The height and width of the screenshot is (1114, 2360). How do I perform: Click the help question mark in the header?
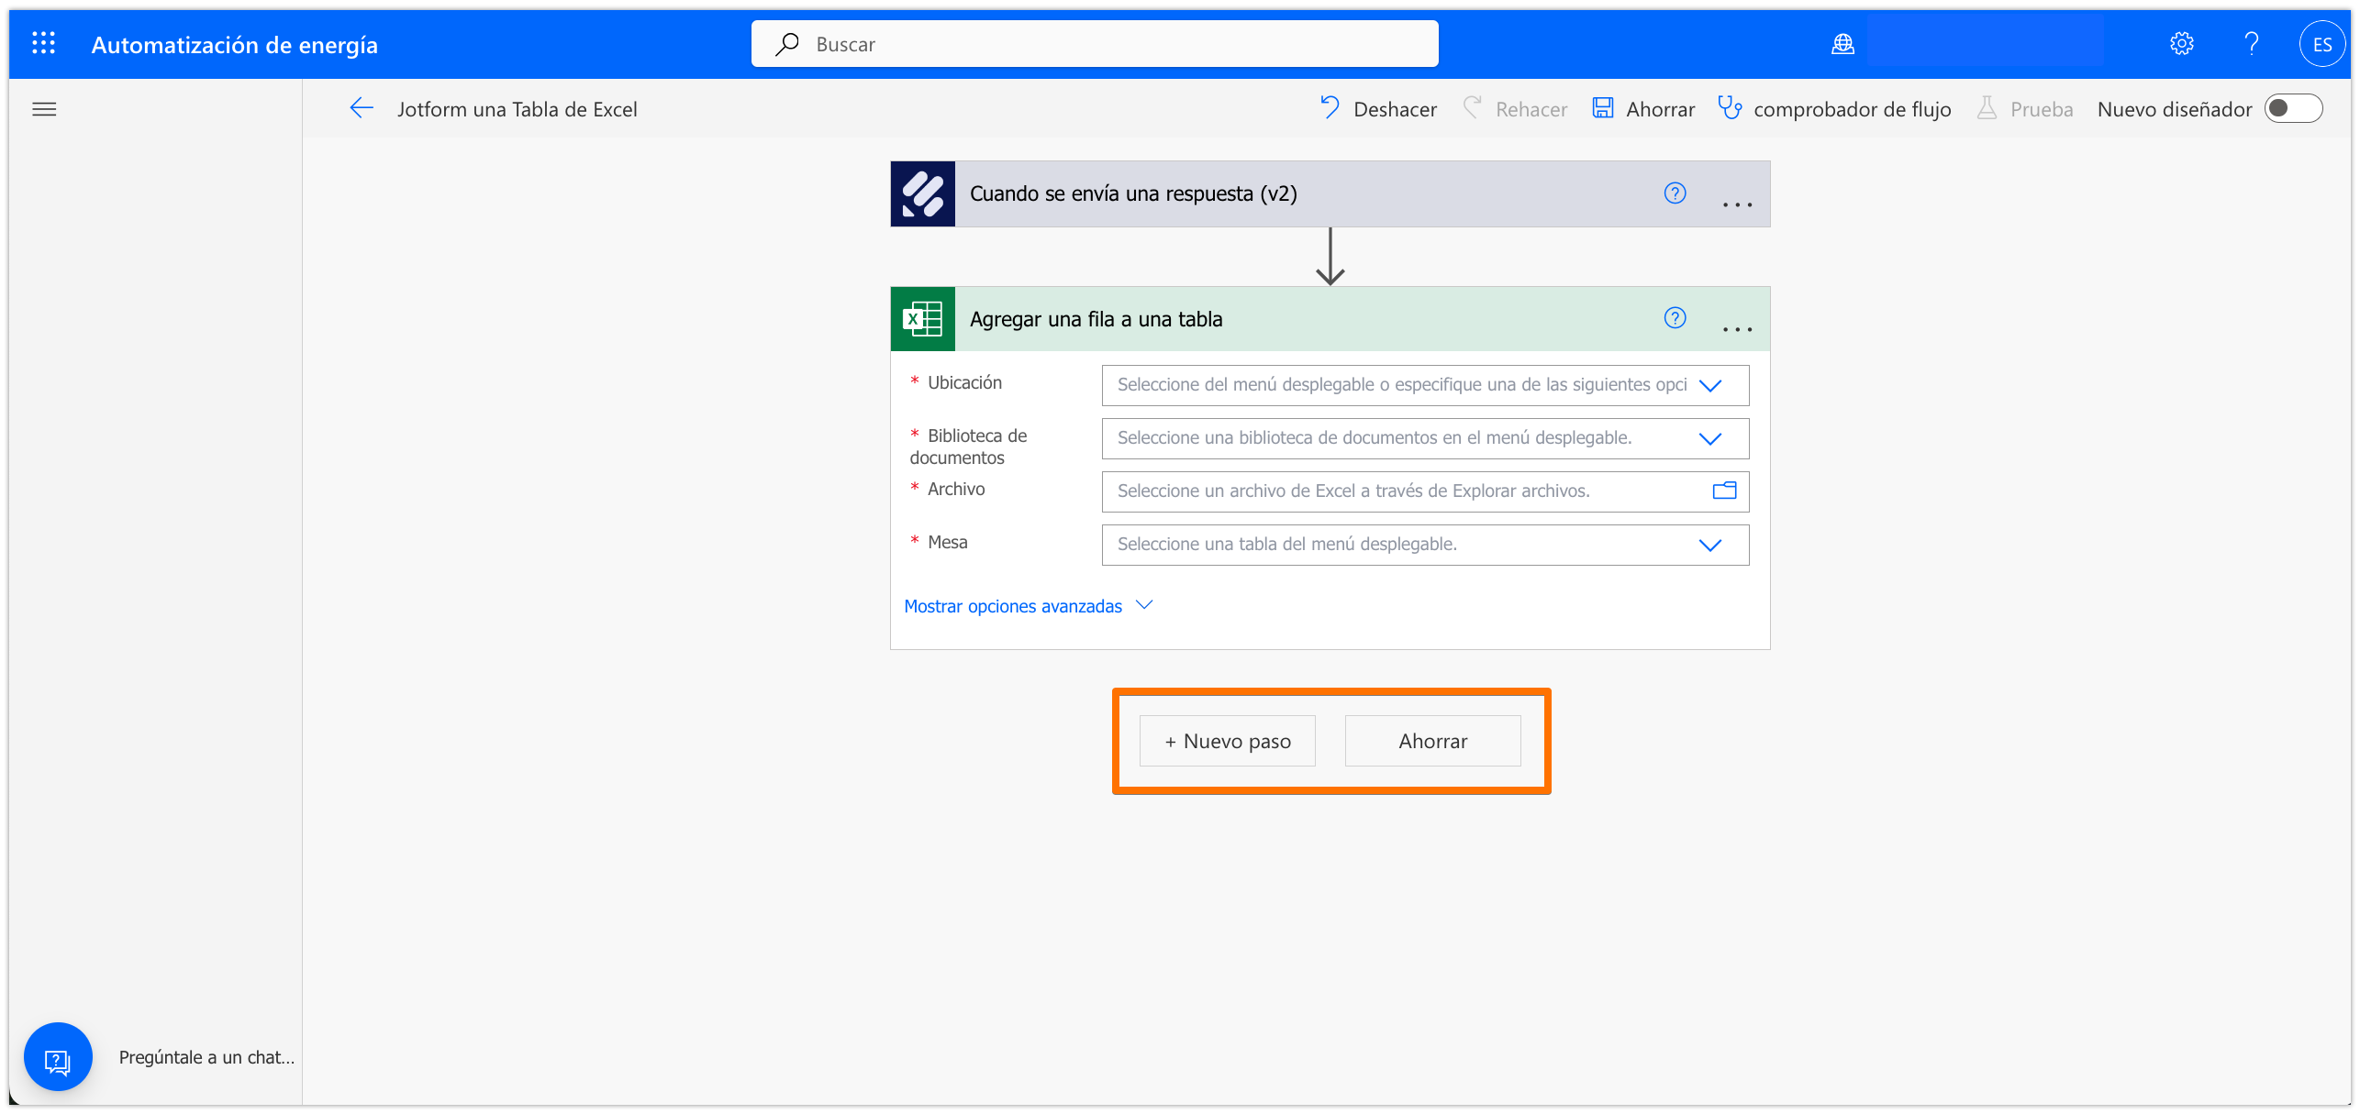(x=2251, y=44)
